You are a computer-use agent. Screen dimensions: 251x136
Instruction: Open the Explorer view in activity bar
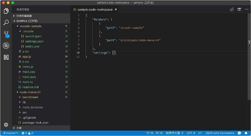(x=6, y=11)
